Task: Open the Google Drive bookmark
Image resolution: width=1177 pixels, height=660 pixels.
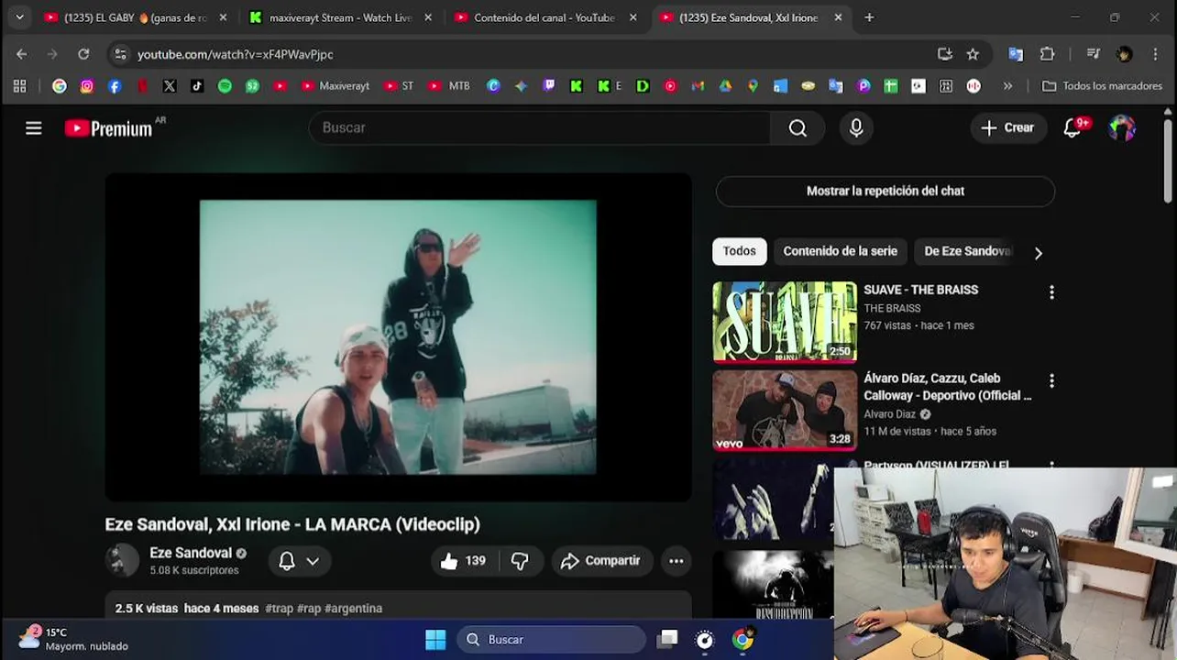Action: click(725, 86)
